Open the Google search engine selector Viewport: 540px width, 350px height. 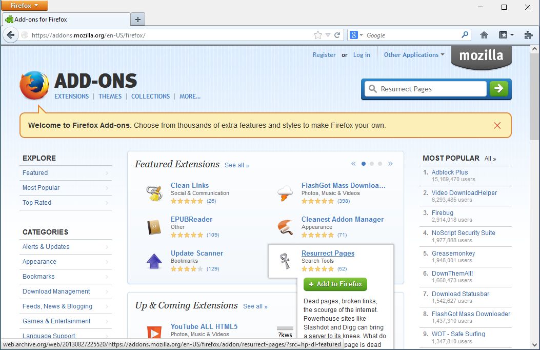tap(356, 35)
